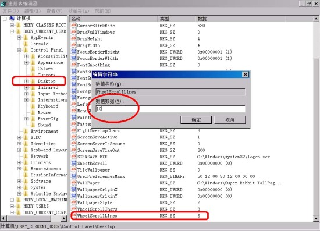Click the string icon beside ScreenSaveTimeOut
320x231 pixels.
click(x=73, y=150)
